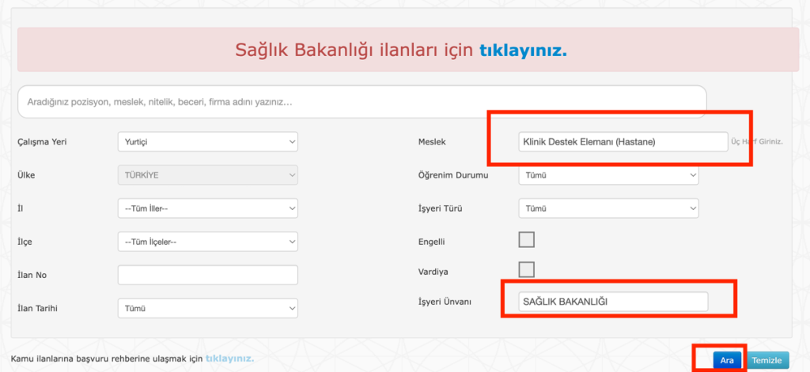Open the Kamu ilanları guide 'tıklayınız' link
The image size is (810, 372).
coord(229,359)
